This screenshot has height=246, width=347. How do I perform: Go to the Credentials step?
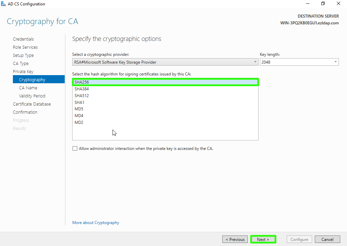pyautogui.click(x=23, y=39)
